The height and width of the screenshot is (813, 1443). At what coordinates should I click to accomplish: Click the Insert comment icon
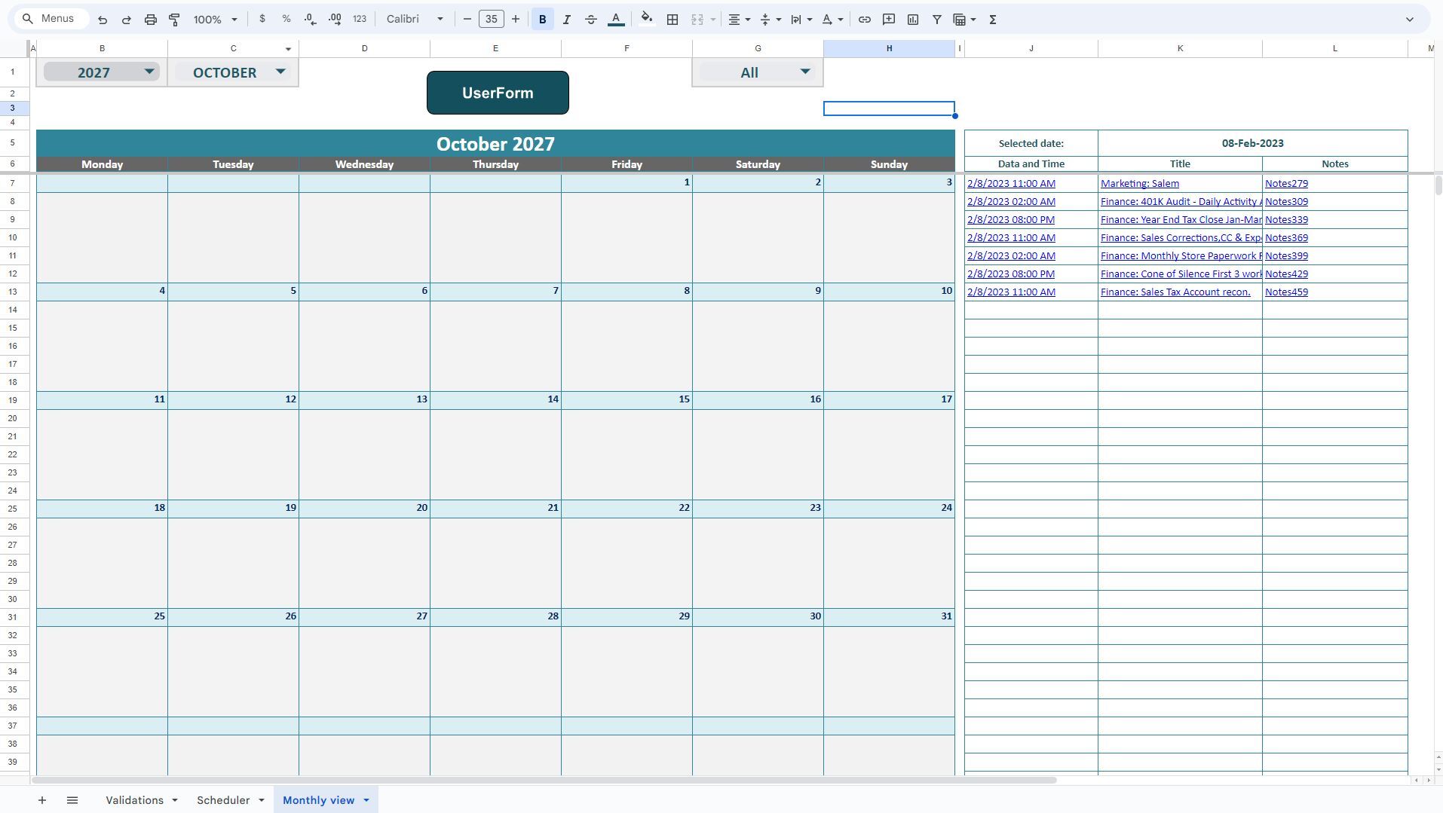pos(889,20)
